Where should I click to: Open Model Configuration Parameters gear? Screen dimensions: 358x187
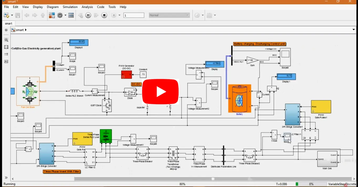pos(60,15)
